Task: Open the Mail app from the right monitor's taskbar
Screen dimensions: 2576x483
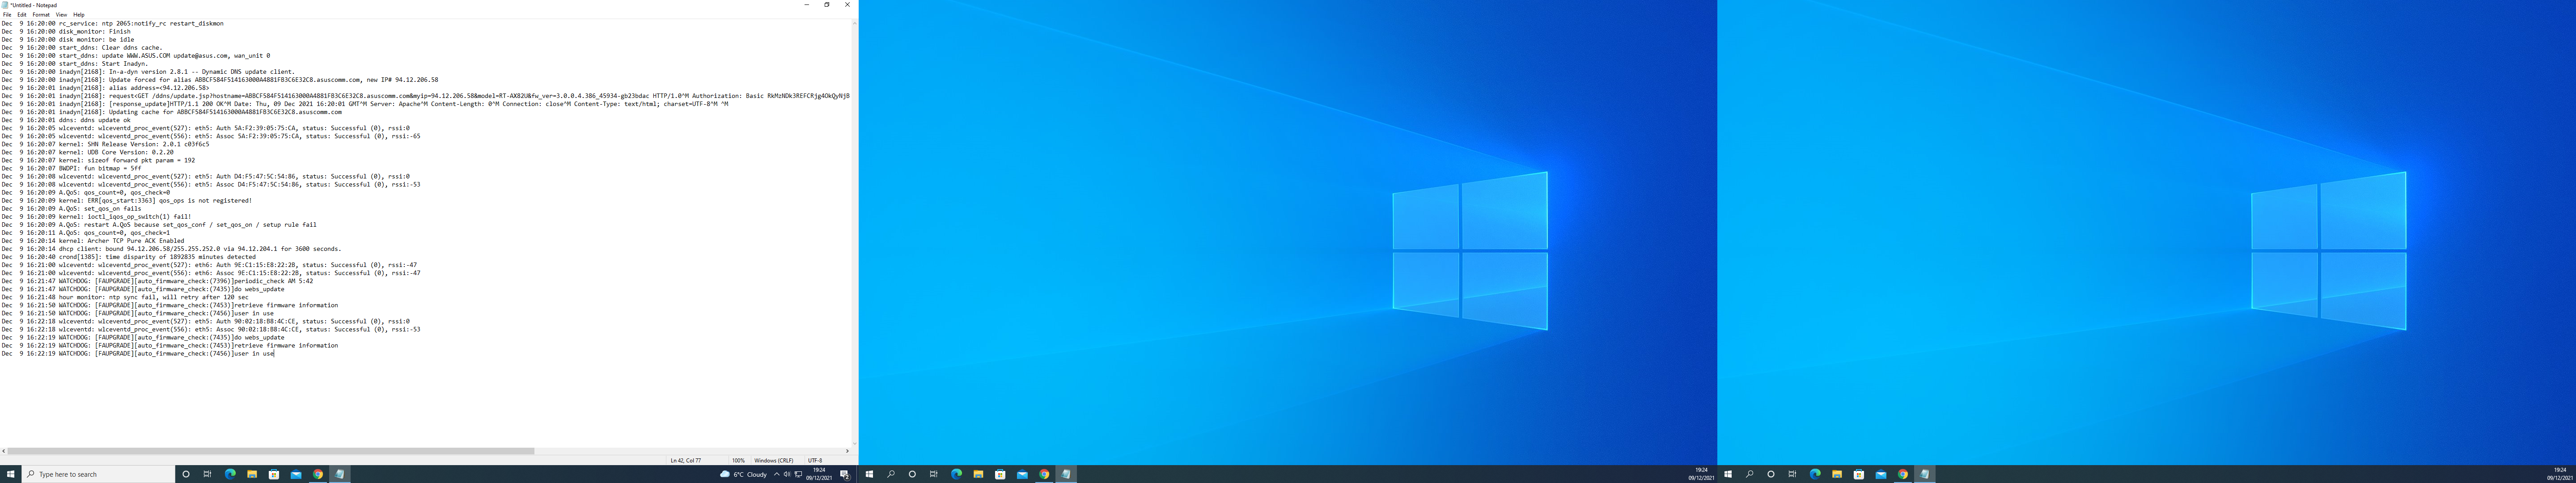Action: click(1881, 474)
